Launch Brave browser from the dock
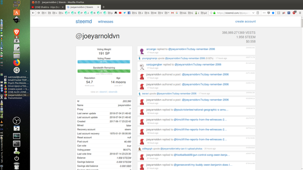This screenshot has height=170, width=303. tap(17, 32)
